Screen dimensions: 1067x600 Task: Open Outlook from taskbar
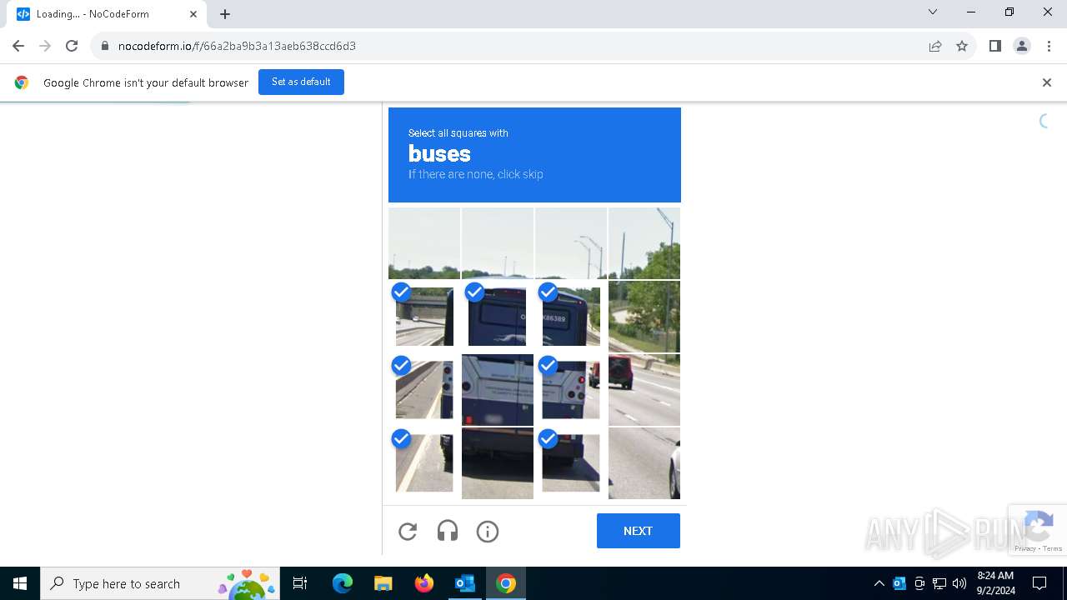click(x=464, y=583)
